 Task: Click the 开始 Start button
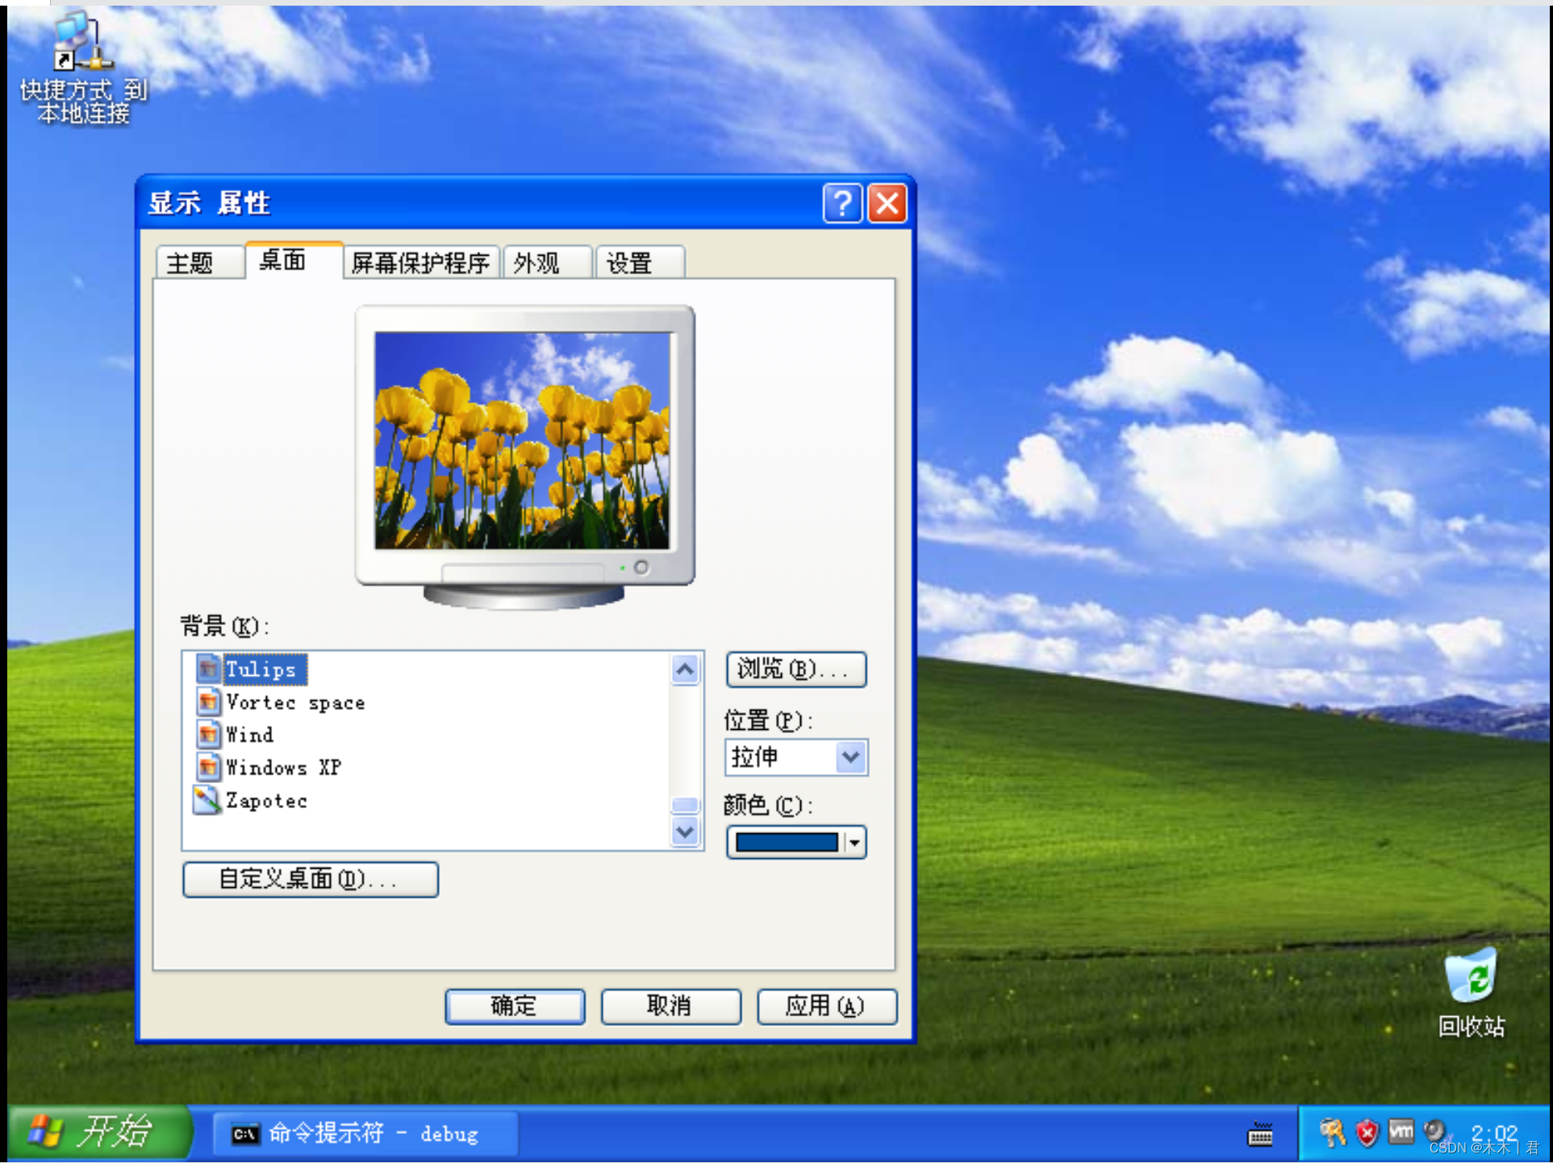100,1132
